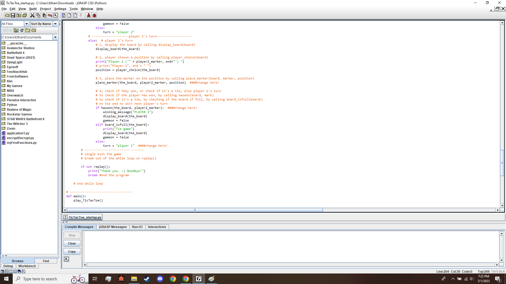Navigate up one directory level
506x284 pixels.
[x=16, y=30]
